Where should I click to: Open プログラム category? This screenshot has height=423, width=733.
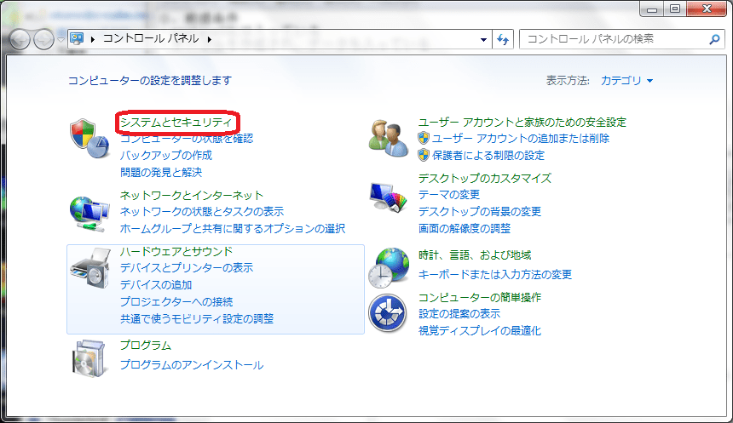coord(146,345)
